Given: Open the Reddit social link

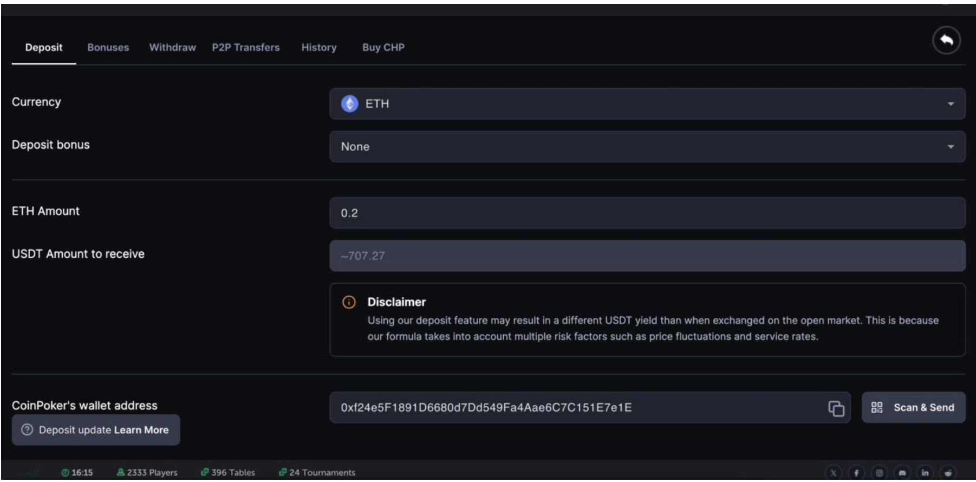Looking at the screenshot, I should [x=948, y=473].
